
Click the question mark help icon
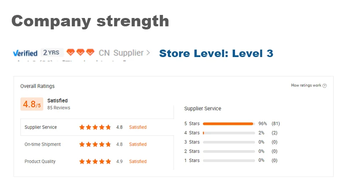[x=324, y=86]
